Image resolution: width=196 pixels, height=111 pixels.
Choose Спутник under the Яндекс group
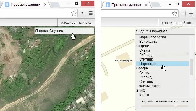pyautogui.click(x=146, y=59)
